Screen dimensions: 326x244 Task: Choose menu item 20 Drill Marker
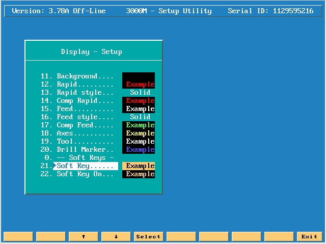[77, 149]
